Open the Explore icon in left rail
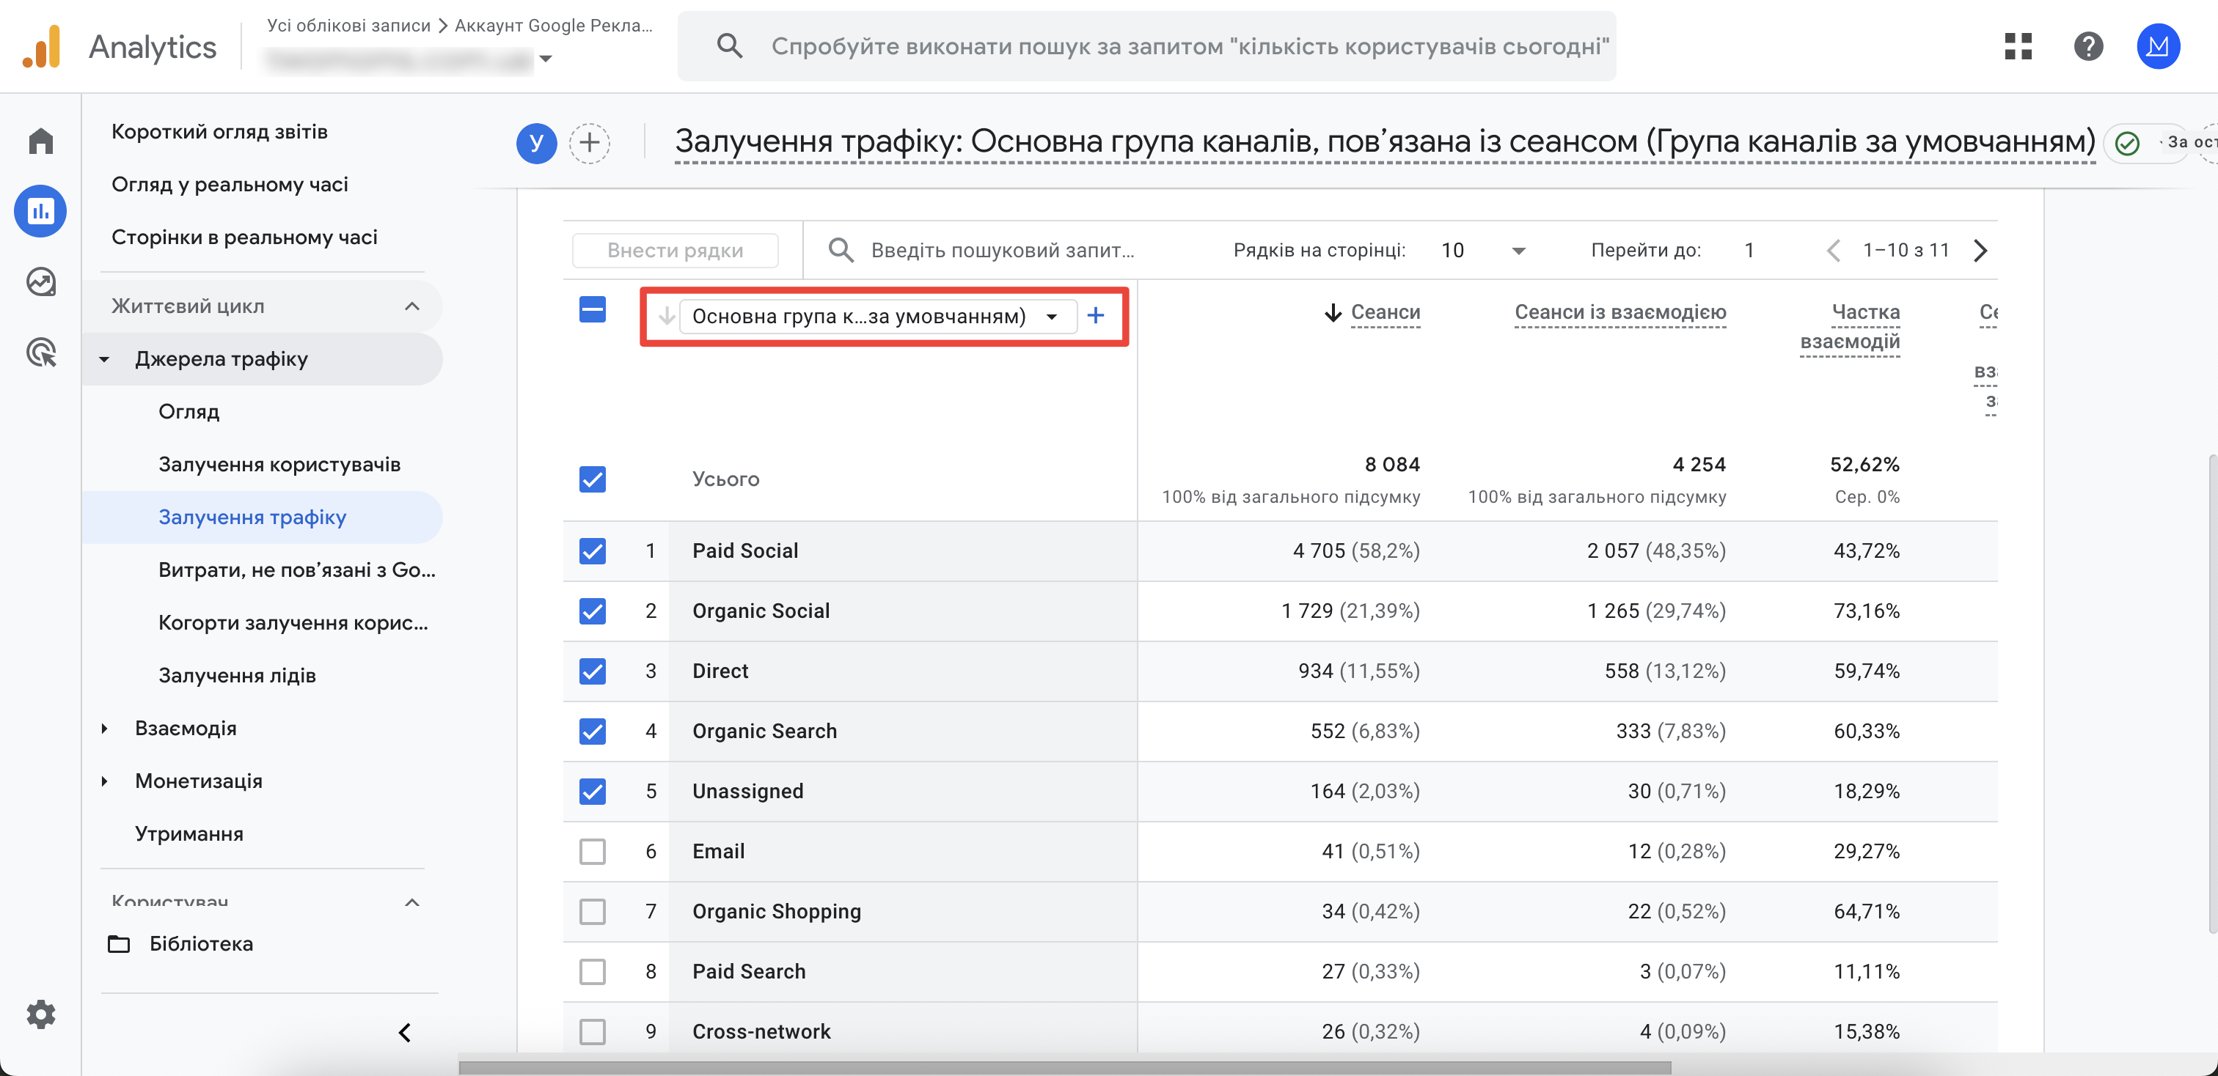This screenshot has width=2218, height=1076. 40,281
